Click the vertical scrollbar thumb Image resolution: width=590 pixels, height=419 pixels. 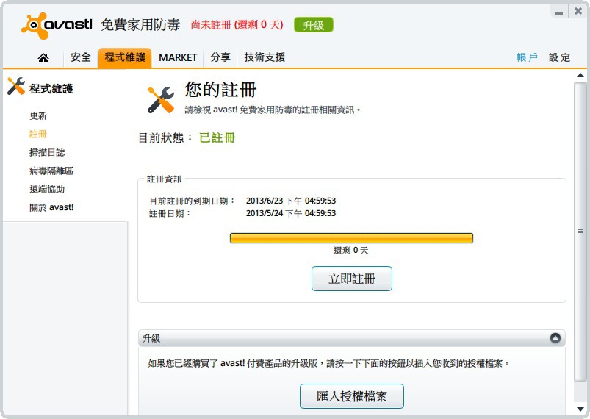pyautogui.click(x=580, y=232)
